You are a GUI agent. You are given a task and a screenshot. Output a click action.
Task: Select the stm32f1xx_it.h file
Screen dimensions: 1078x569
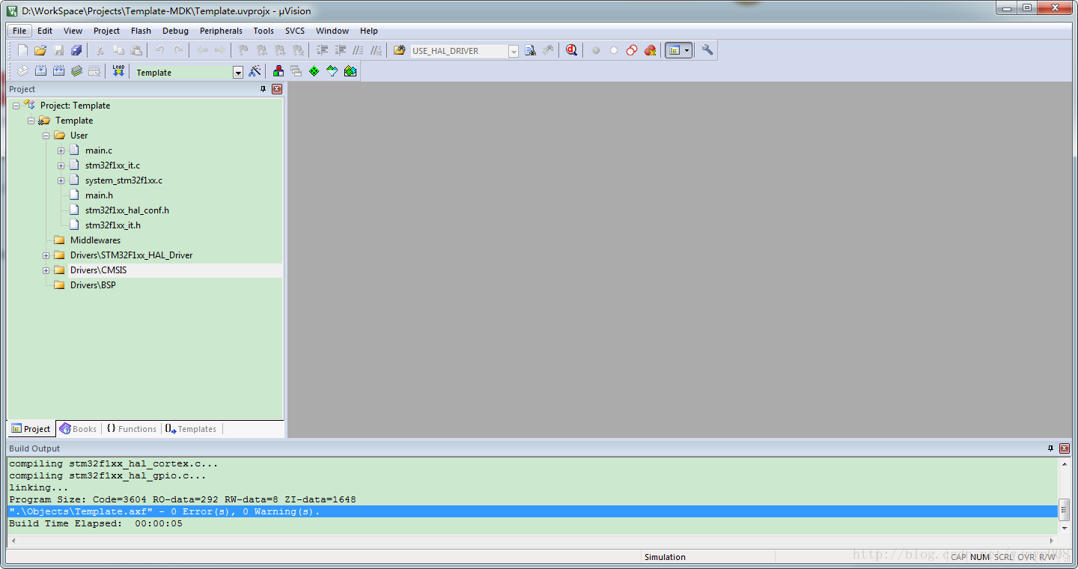click(113, 225)
